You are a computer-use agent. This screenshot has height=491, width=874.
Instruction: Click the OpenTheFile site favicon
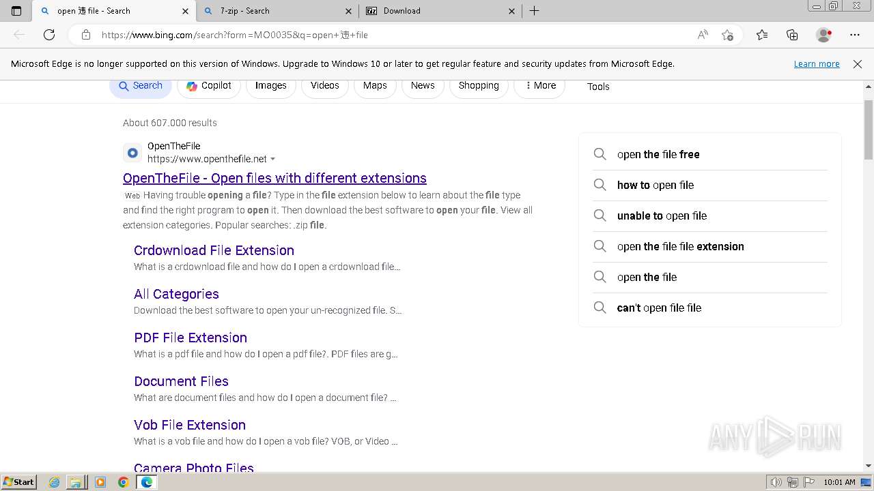[132, 153]
